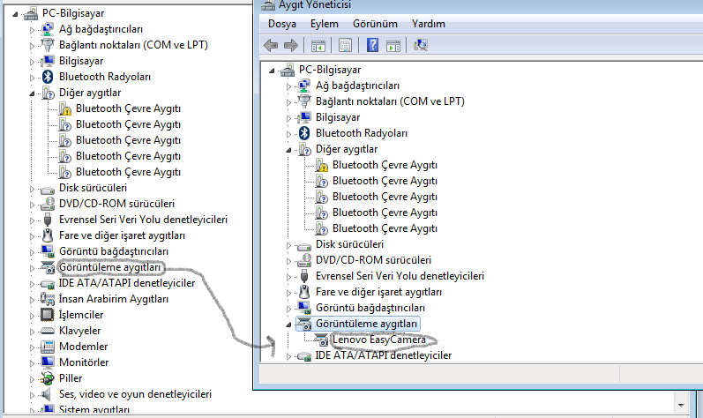This screenshot has width=703, height=418.
Task: Click the Ağ bağdaştırıcıları network icon in left tree
Action: pos(48,30)
